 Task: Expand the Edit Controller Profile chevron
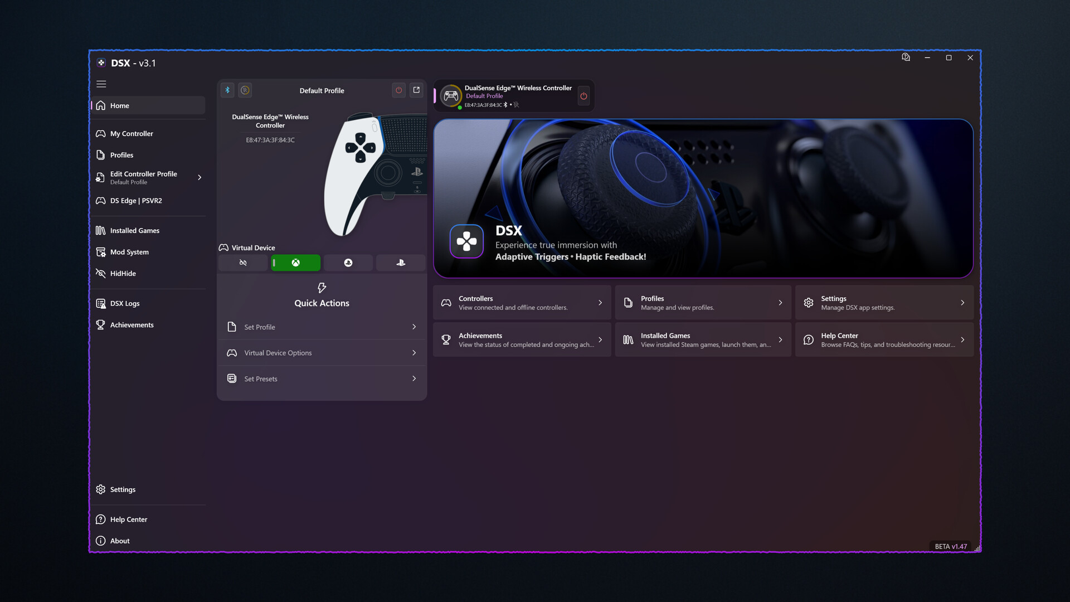[x=199, y=177]
